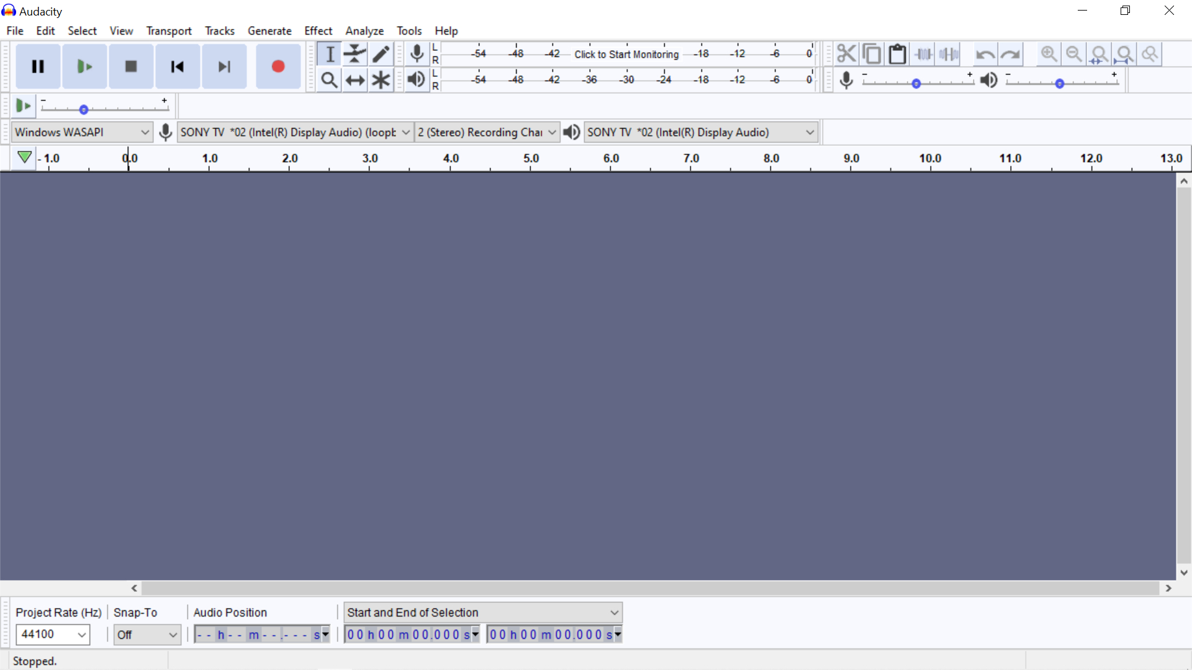Viewport: 1192px width, 670px height.
Task: Select the Selection (I-beam) tool
Action: point(330,54)
